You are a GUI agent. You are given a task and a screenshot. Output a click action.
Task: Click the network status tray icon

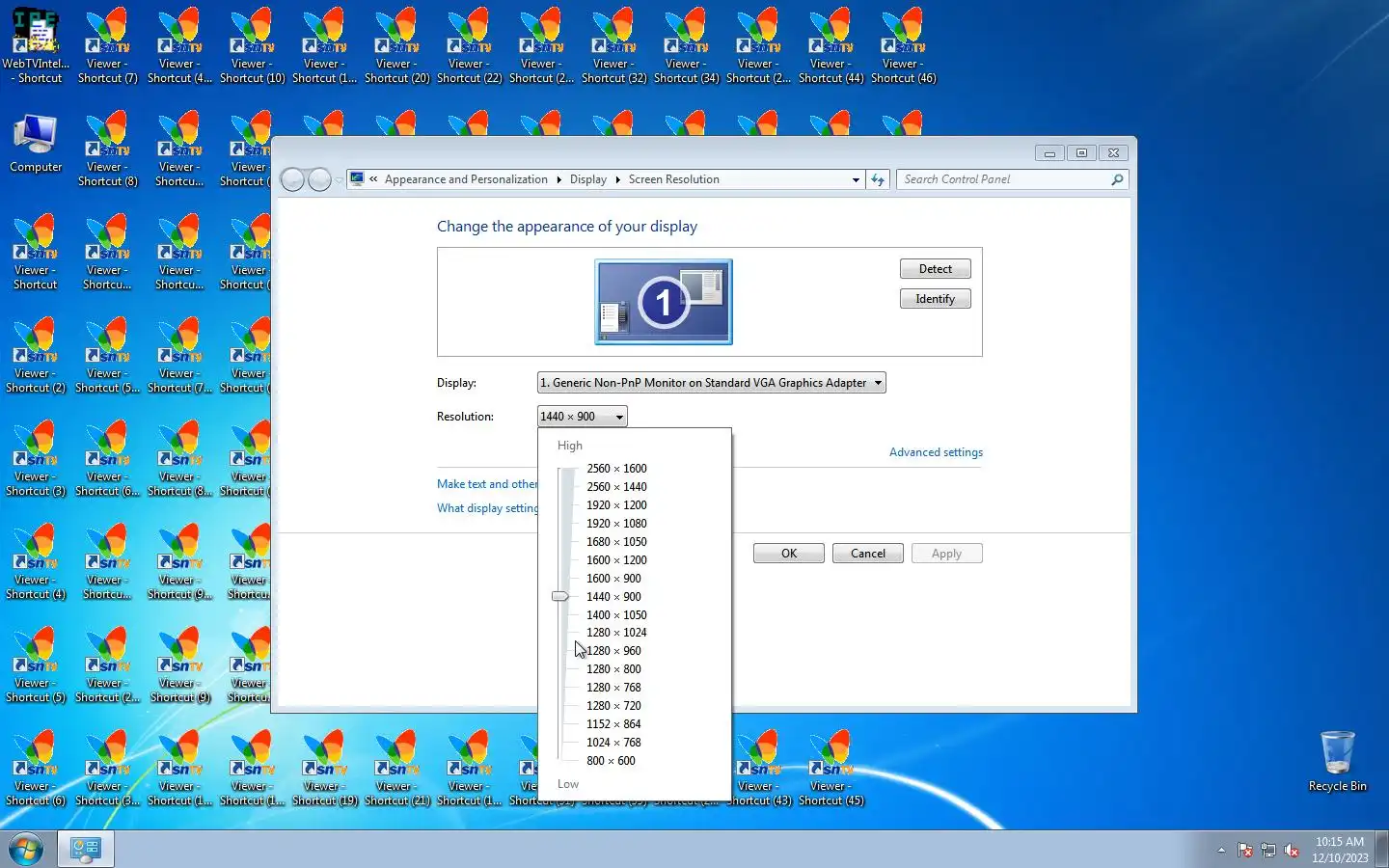point(1268,851)
